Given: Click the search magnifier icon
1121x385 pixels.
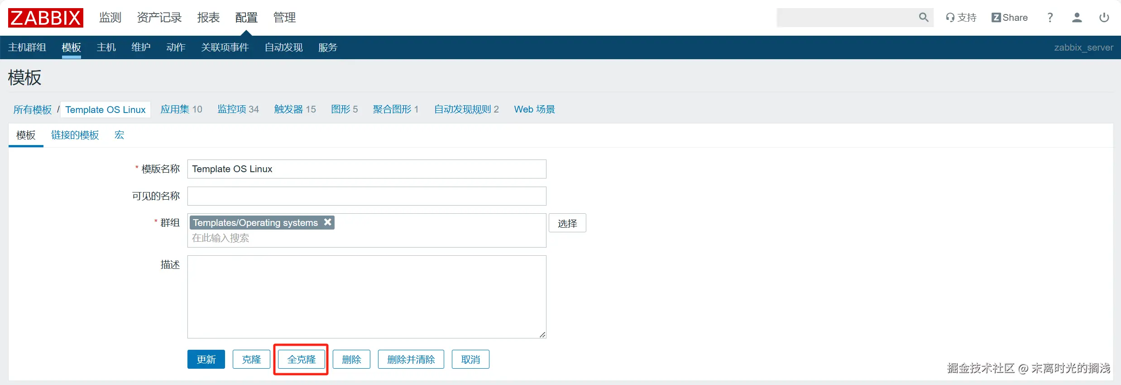Looking at the screenshot, I should [924, 18].
